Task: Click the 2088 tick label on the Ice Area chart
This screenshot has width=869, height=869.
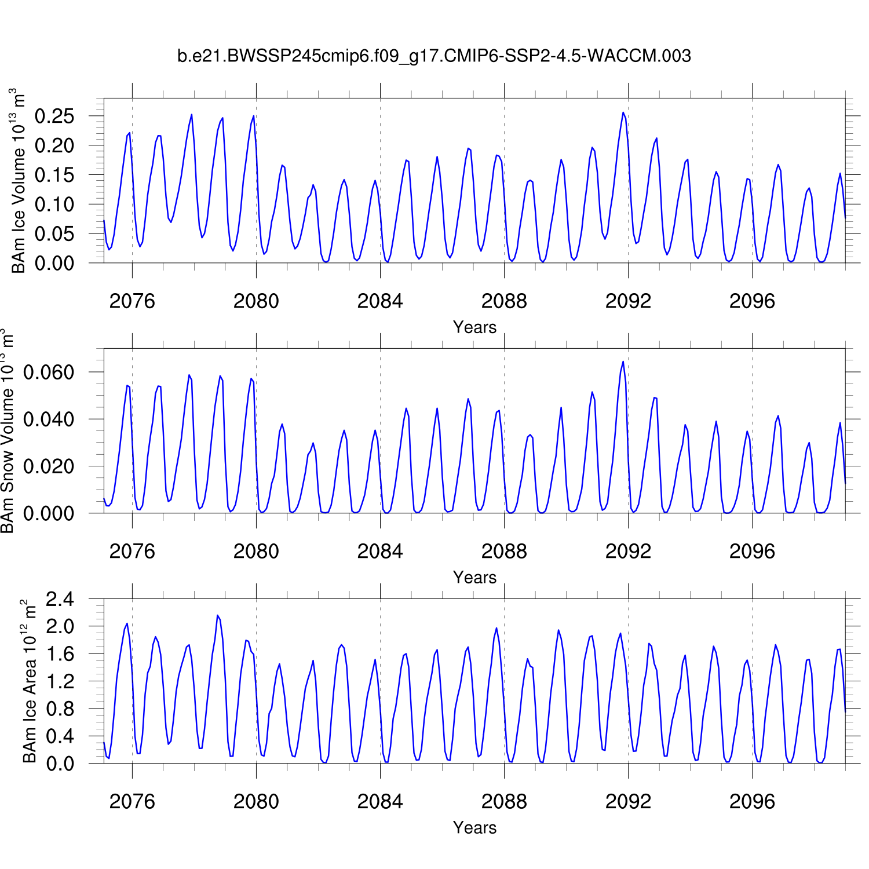Action: click(504, 802)
